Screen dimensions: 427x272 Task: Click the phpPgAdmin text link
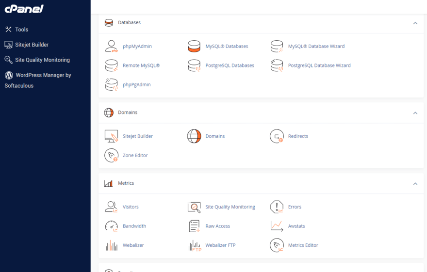137,84
